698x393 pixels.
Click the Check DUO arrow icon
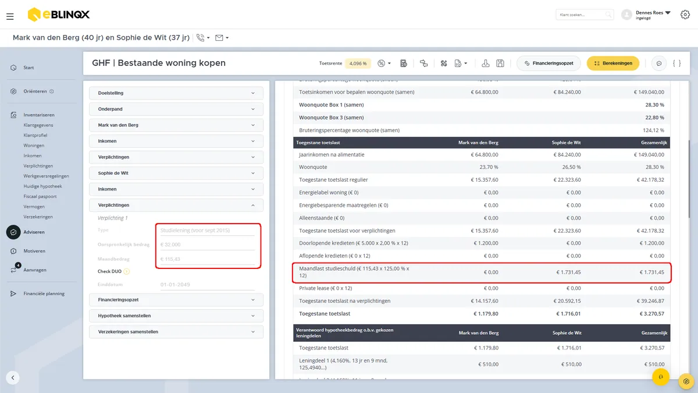(x=127, y=271)
